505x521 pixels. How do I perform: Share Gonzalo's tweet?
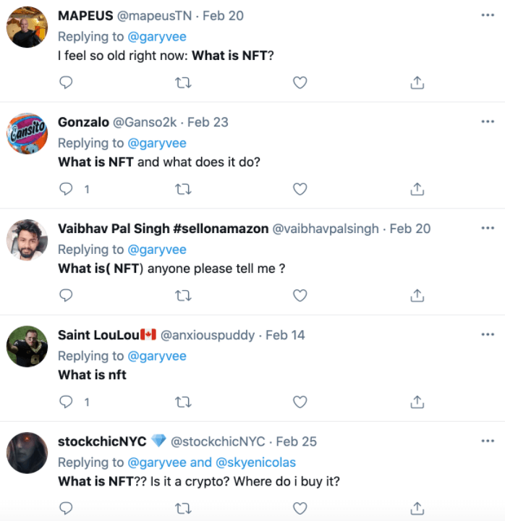click(417, 190)
